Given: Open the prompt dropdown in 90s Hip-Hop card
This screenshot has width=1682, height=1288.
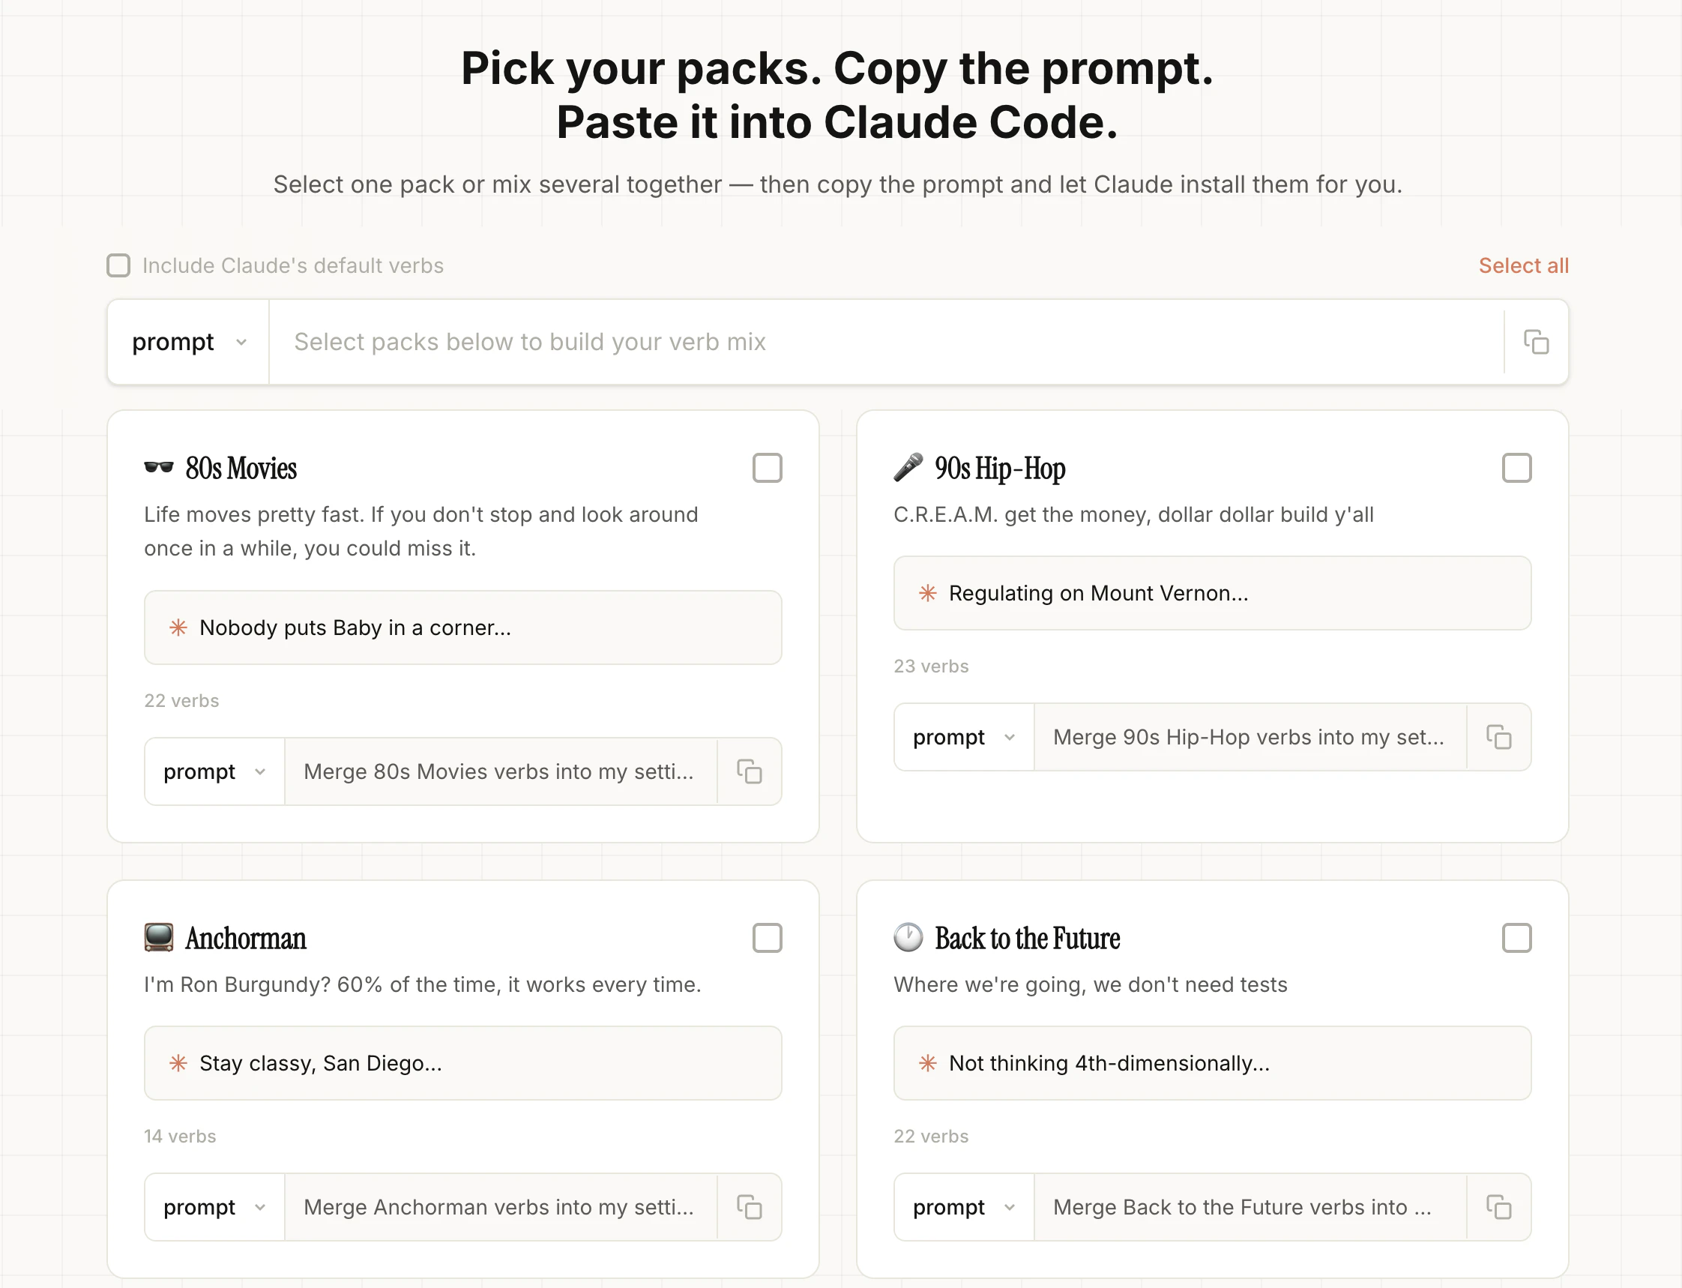Looking at the screenshot, I should pos(963,737).
